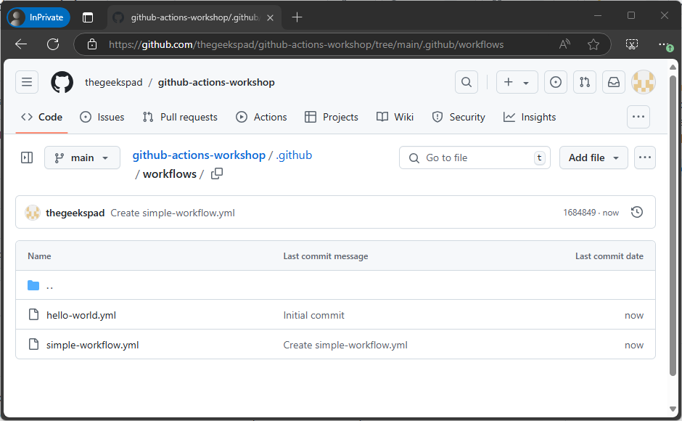Go up to parent directory dots

coord(49,286)
